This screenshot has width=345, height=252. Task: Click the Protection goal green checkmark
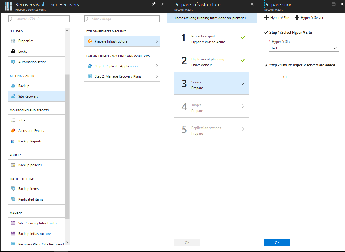pos(243,37)
